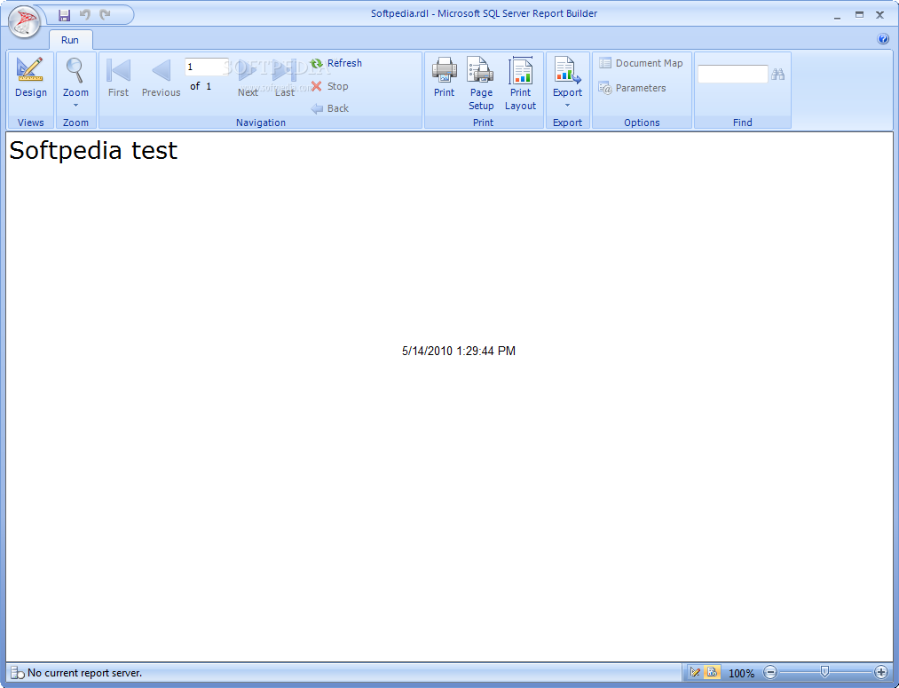Go to First page

(119, 78)
